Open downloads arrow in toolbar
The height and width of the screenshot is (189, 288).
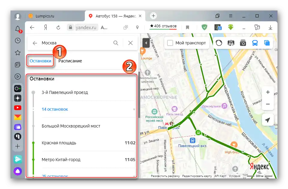coord(270,28)
